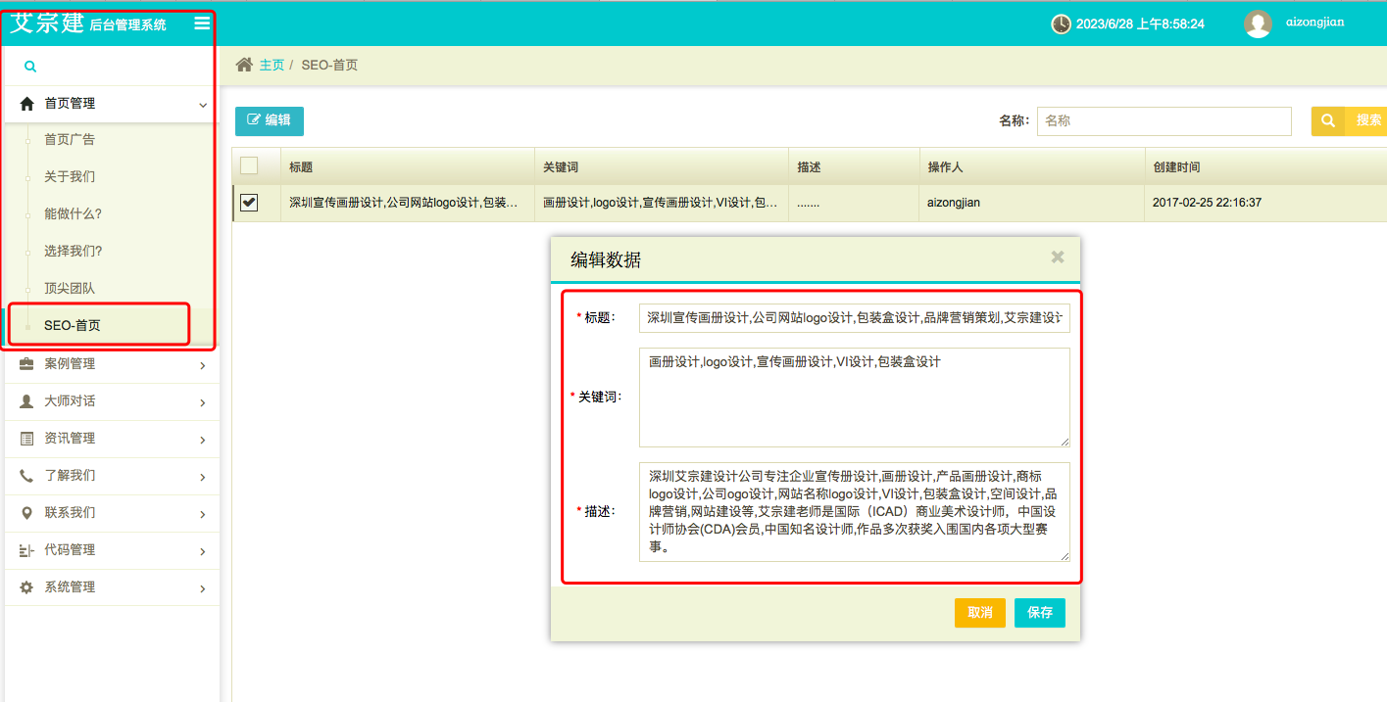Click the 保存 button to save changes
The height and width of the screenshot is (702, 1387).
1039,612
